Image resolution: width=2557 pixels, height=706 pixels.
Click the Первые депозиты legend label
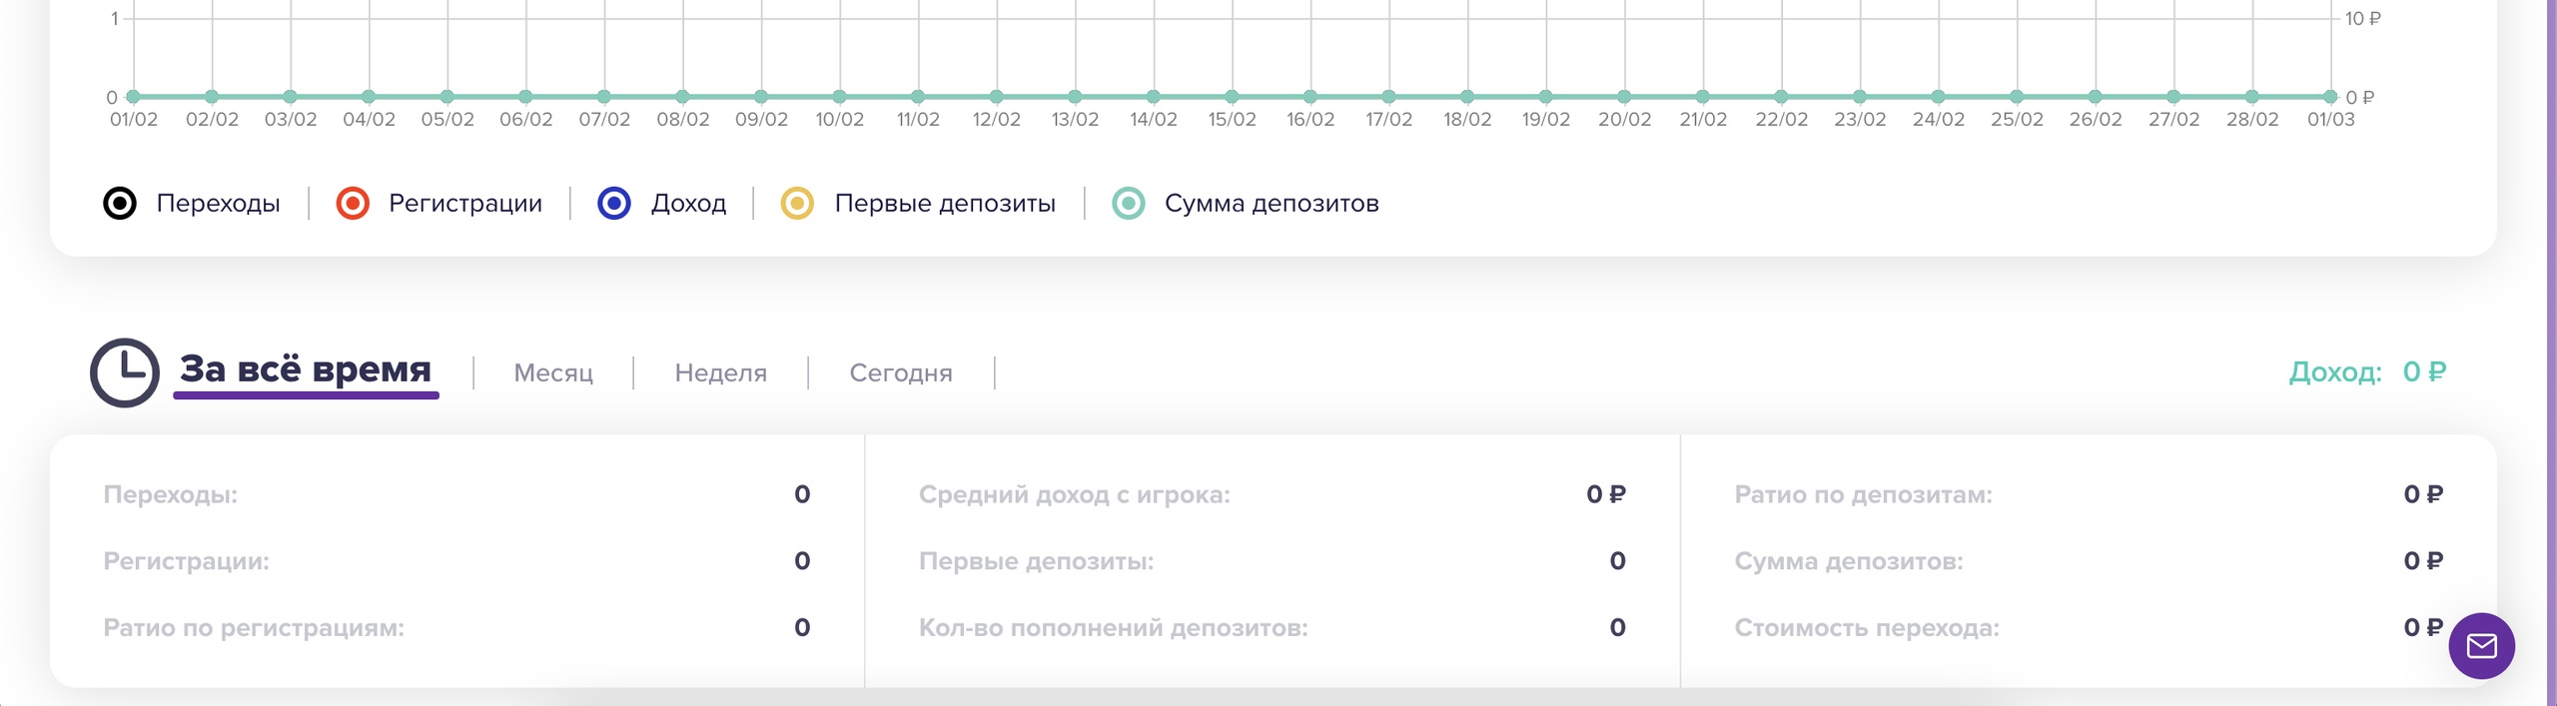pyautogui.click(x=944, y=204)
